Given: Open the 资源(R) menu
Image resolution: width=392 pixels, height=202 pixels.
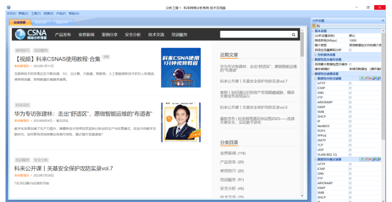Looking at the screenshot, I should (x=49, y=14).
